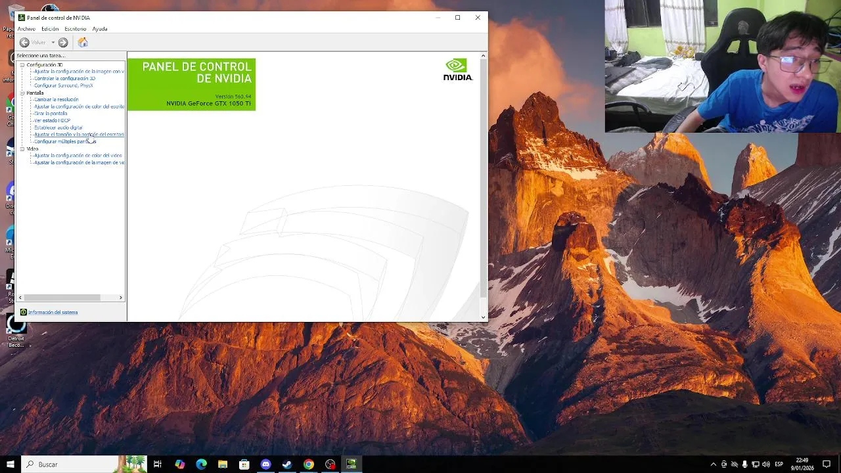Click the microphone tray icon
Screen dimensions: 841x473
[x=745, y=464]
